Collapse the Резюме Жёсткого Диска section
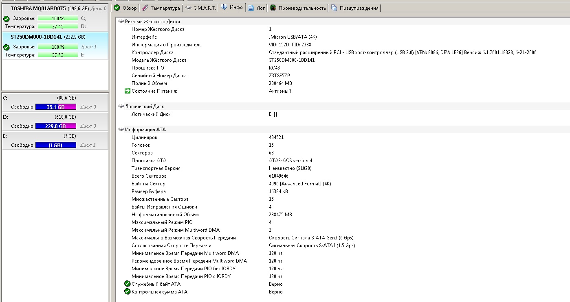This screenshot has height=302, width=570. tap(121, 22)
